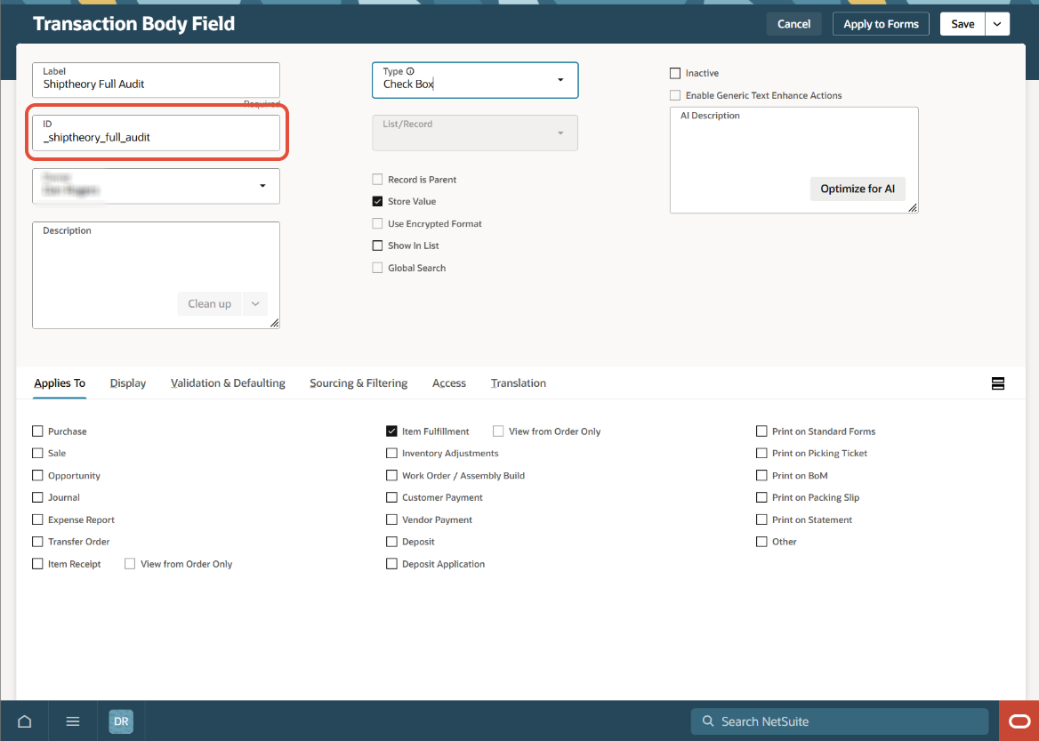Switch to the Display tab
1039x741 pixels.
(x=128, y=383)
